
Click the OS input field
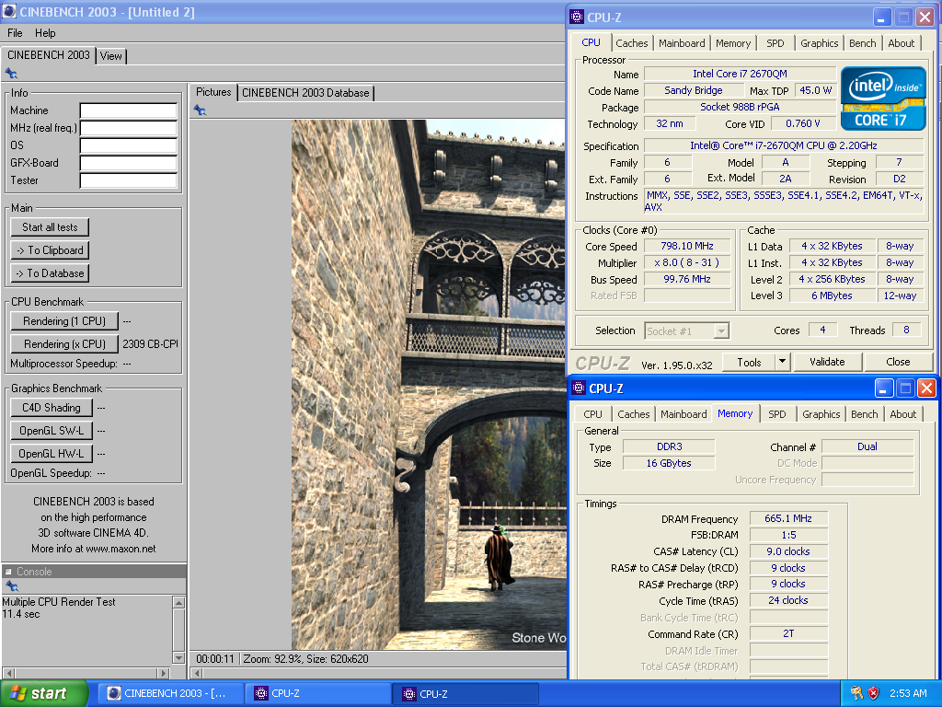[129, 145]
